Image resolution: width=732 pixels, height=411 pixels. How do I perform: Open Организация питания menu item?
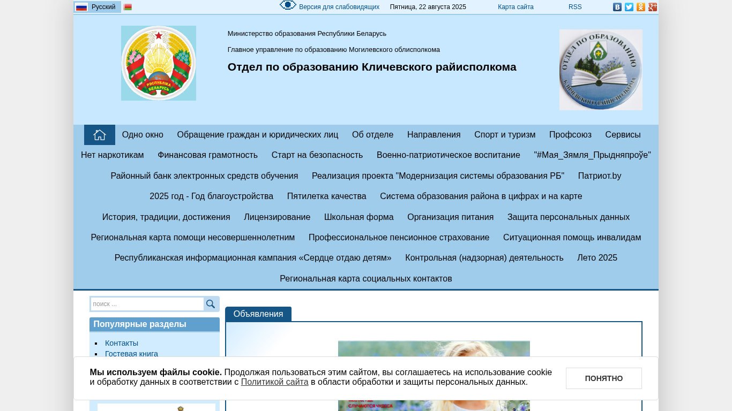[x=451, y=217]
